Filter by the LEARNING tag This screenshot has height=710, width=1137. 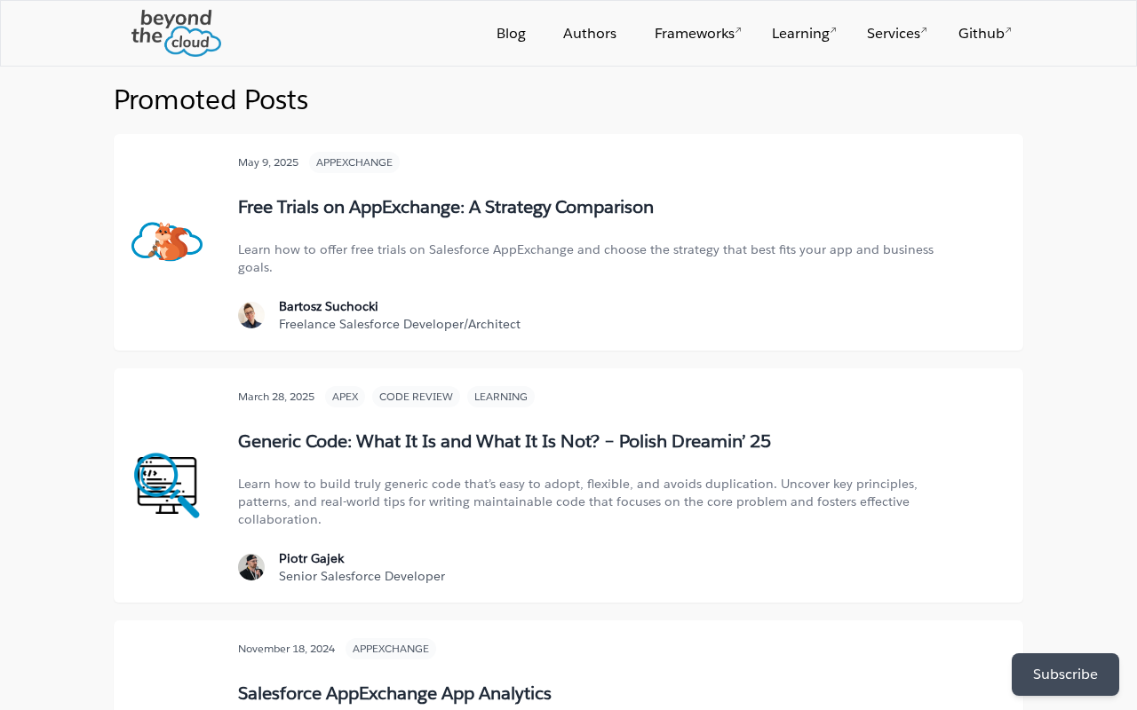coord(500,397)
